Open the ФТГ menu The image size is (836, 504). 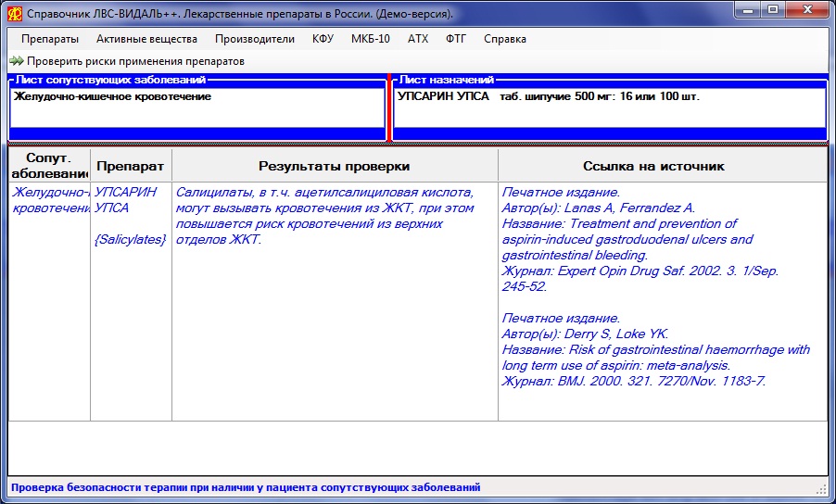tap(456, 39)
